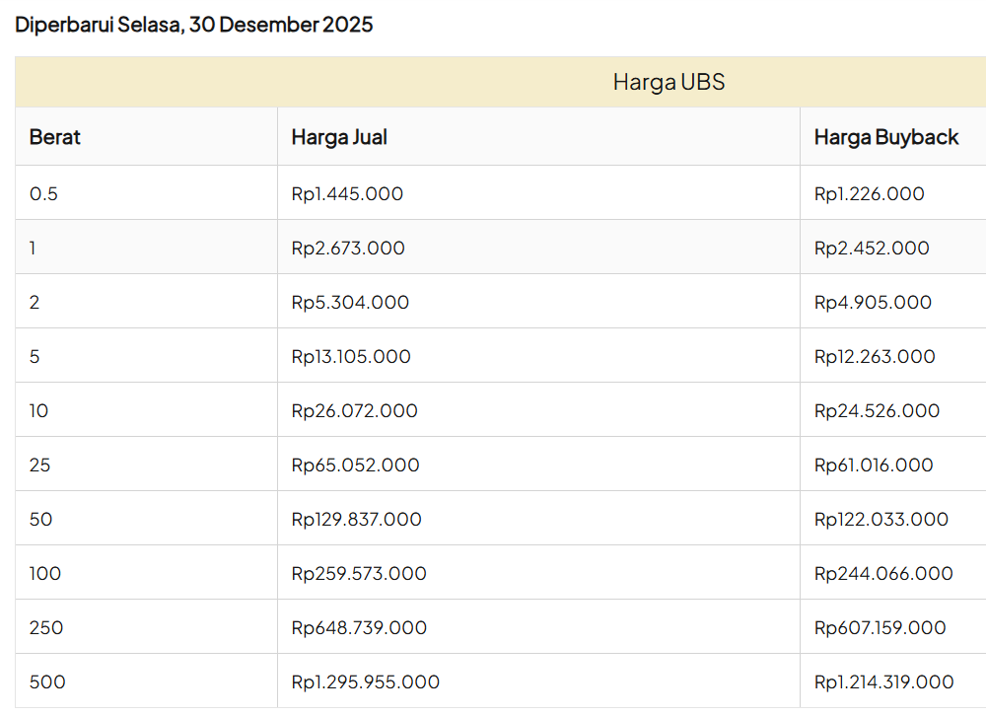Click the weight 5 row cell

(35, 356)
